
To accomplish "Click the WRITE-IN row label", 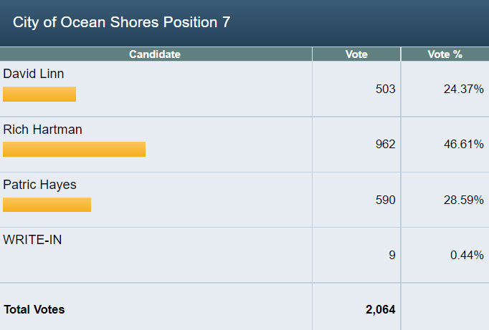I will pos(32,240).
